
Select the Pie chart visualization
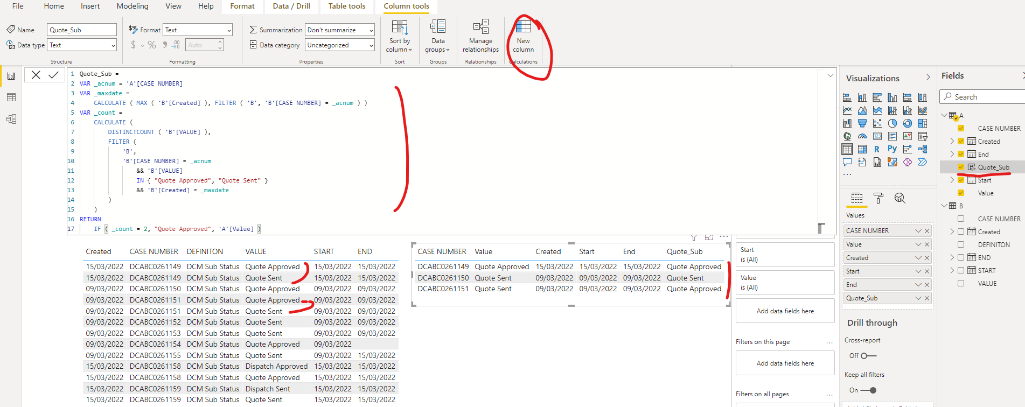point(892,123)
